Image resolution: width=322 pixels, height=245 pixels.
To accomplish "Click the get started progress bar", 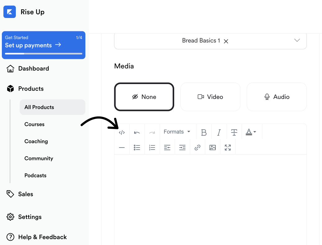I will tap(43, 54).
